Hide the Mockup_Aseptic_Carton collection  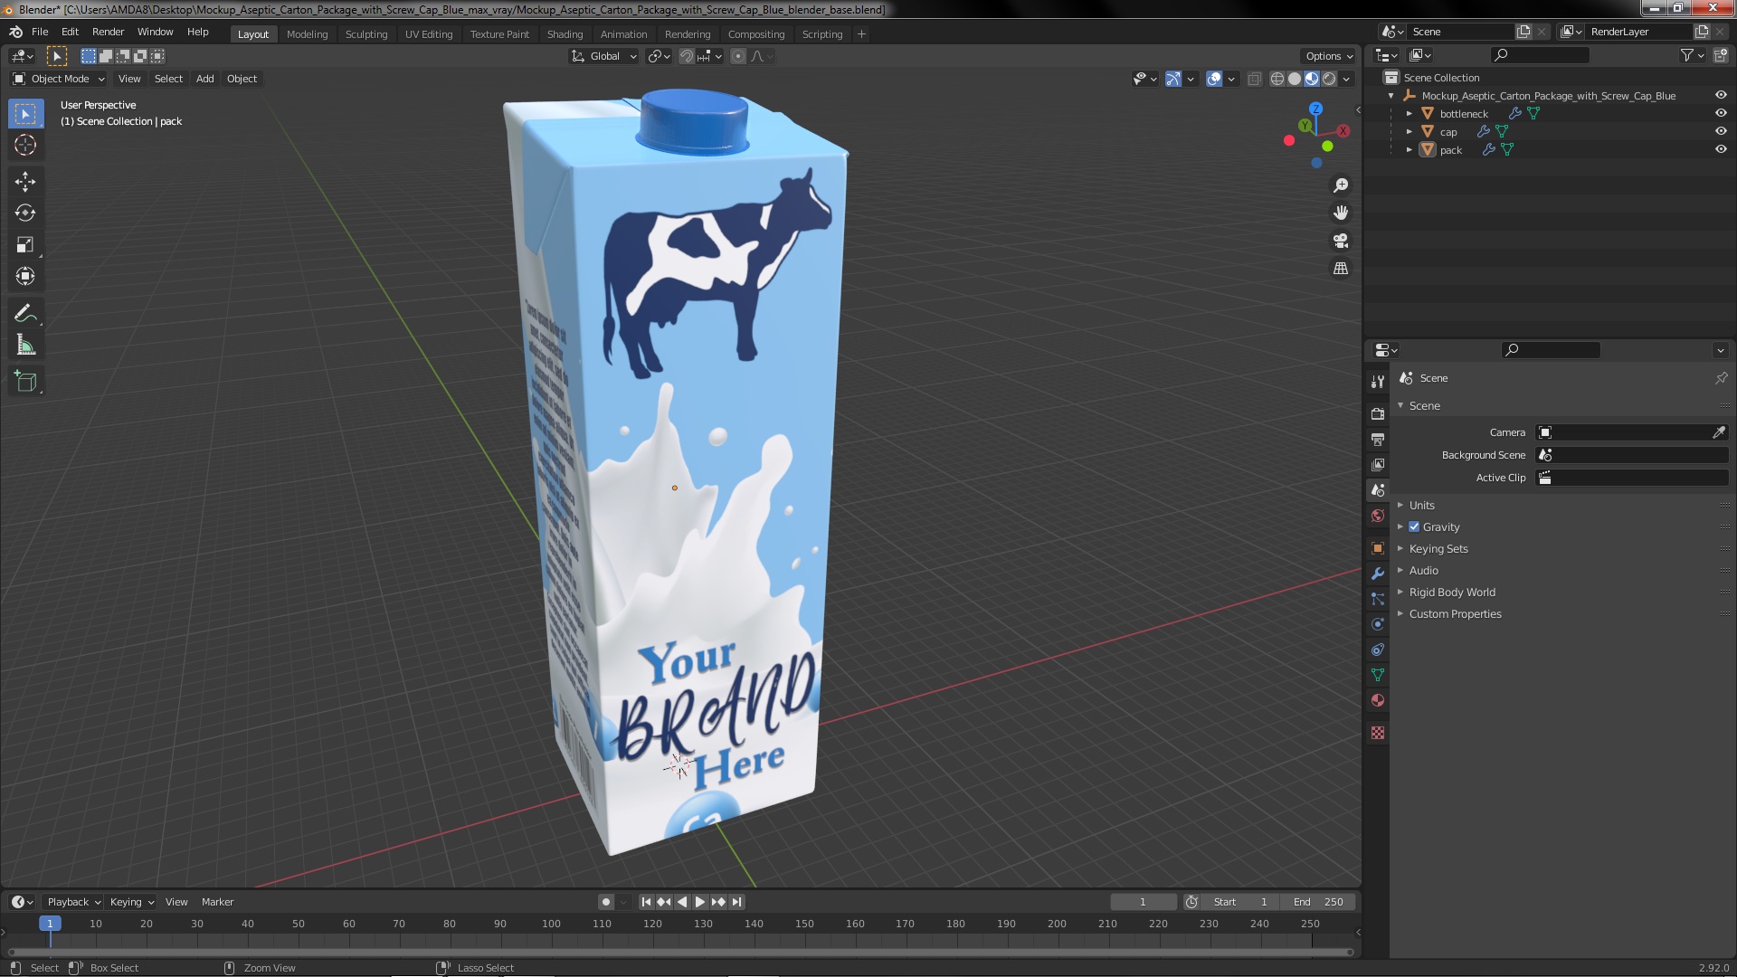coord(1721,95)
